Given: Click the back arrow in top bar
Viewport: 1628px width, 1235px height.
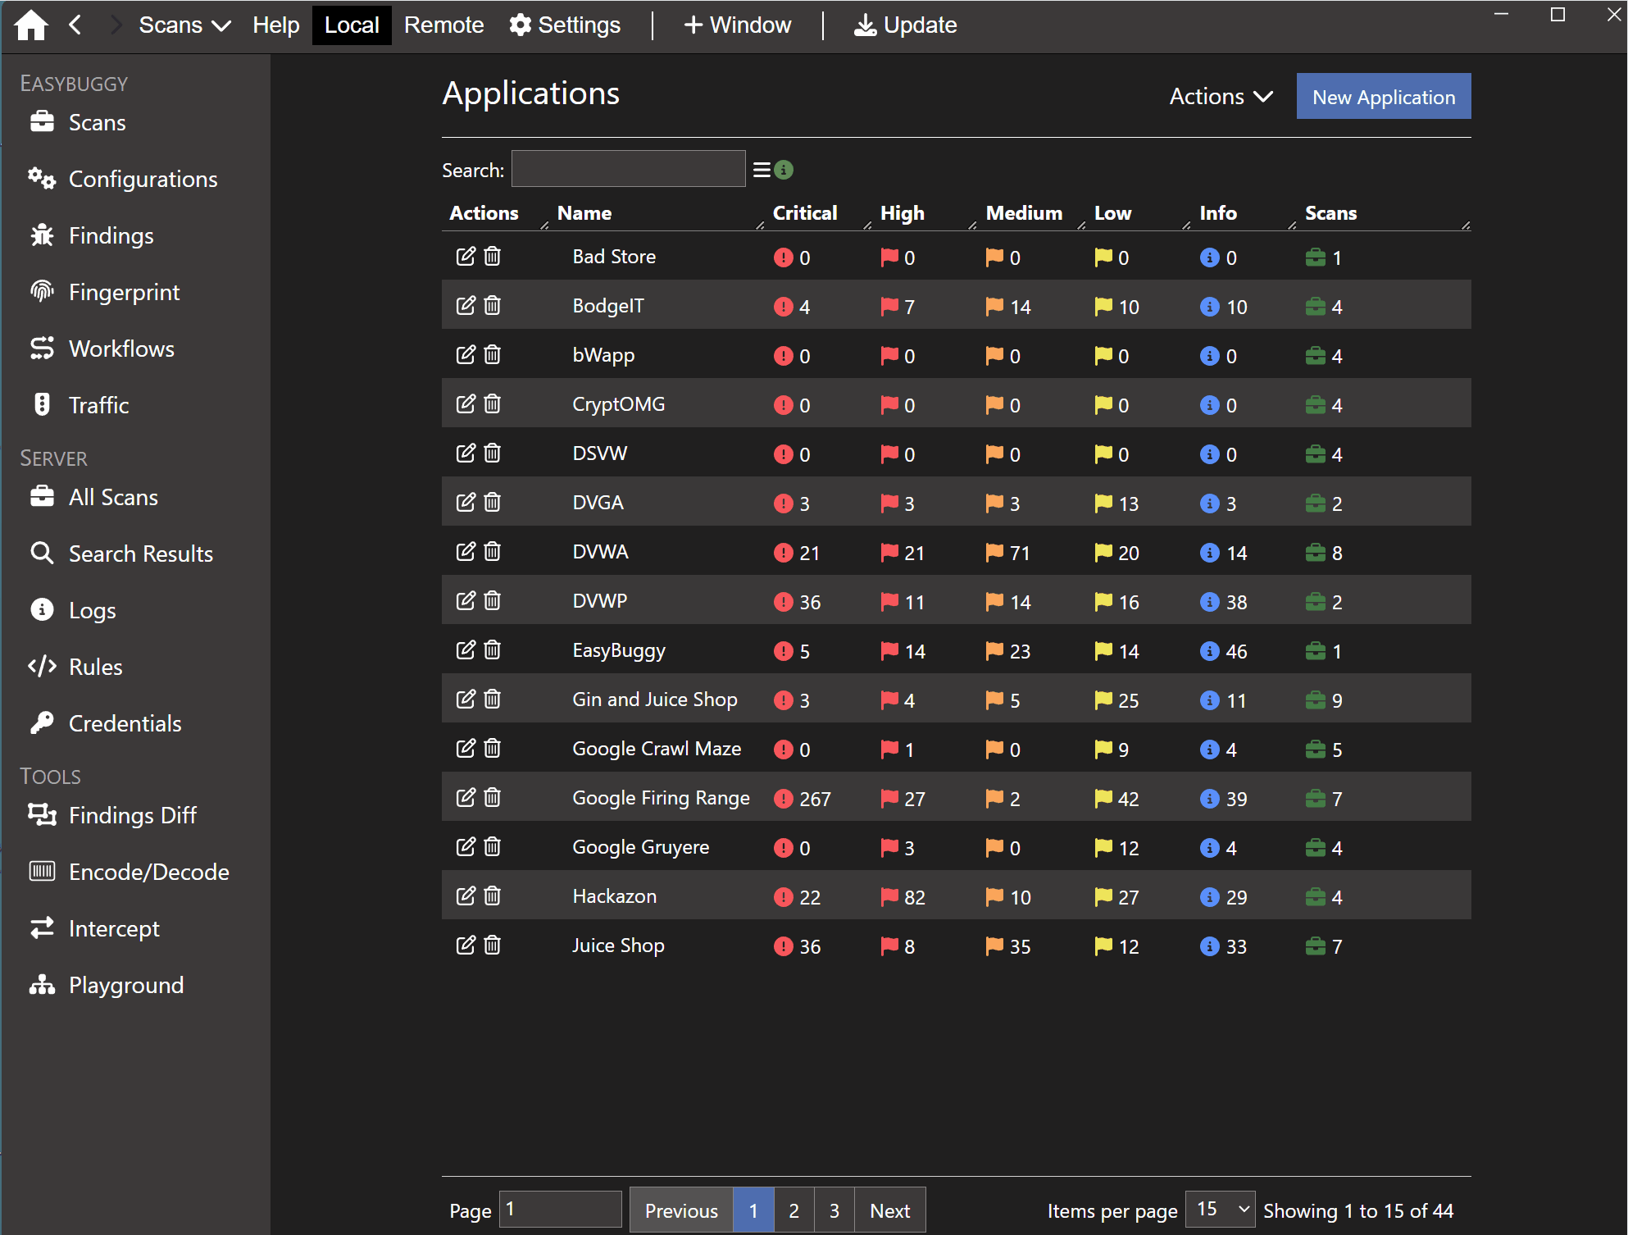Looking at the screenshot, I should click(x=75, y=25).
